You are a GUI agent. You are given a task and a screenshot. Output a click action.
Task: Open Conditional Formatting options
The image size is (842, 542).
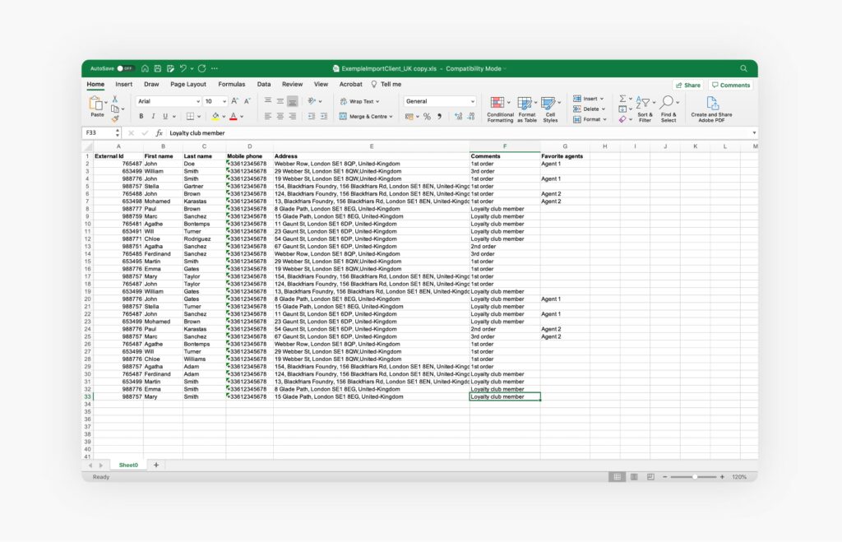[499, 102]
